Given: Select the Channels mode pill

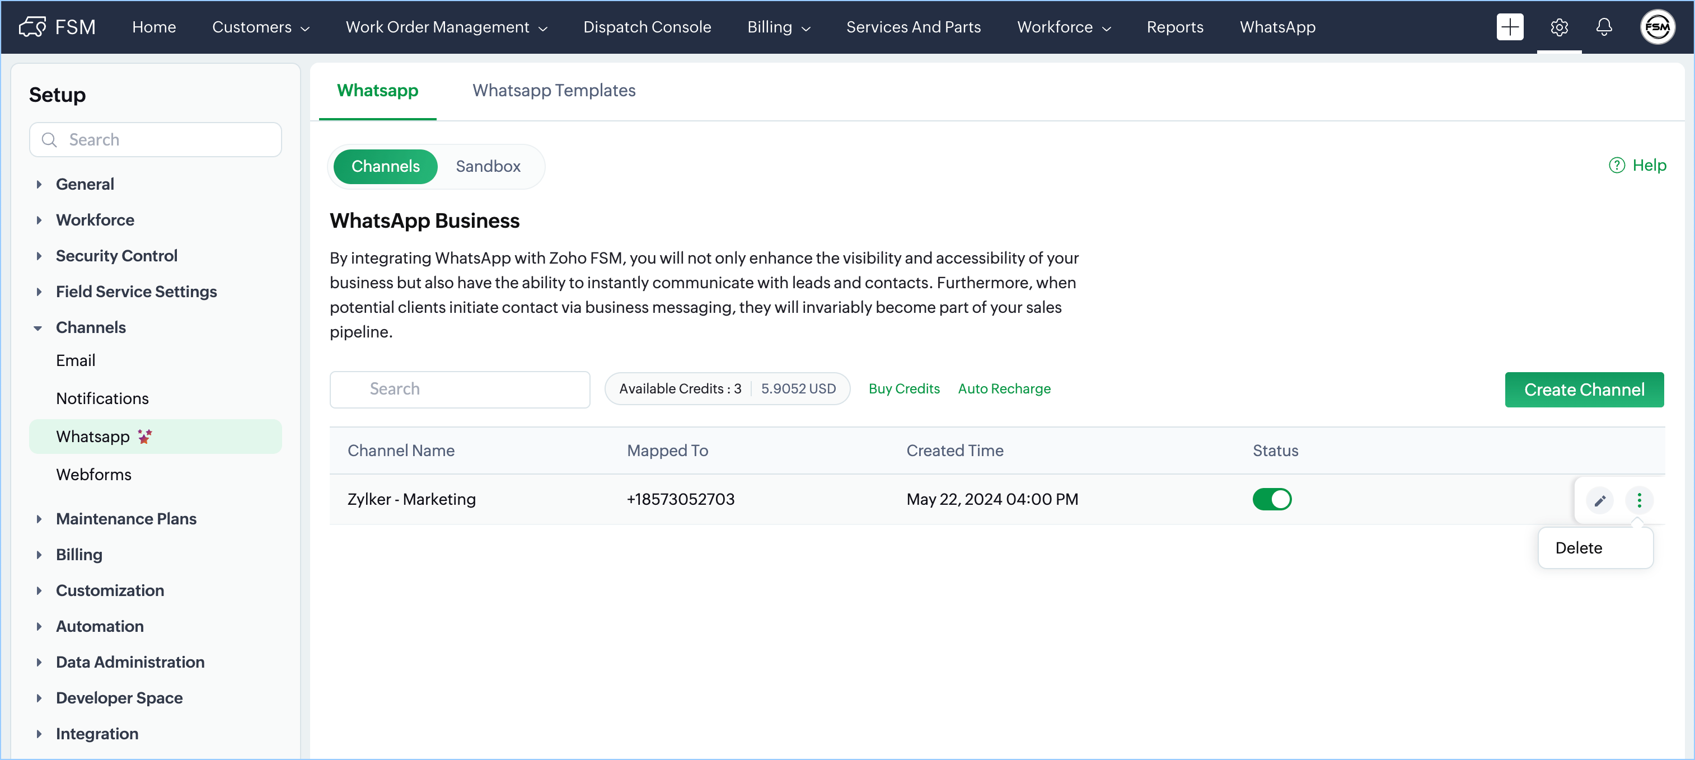Looking at the screenshot, I should coord(385,166).
